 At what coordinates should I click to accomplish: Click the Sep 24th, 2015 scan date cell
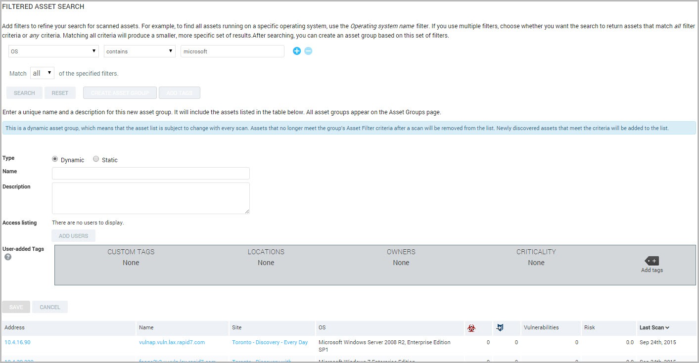(x=657, y=342)
